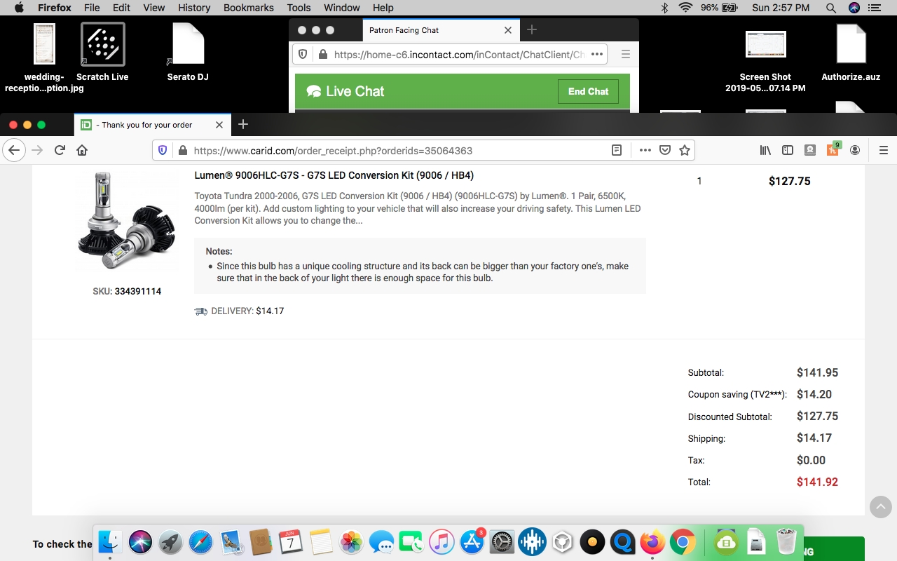
Task: Launch Safari from the Dock
Action: coord(200,542)
